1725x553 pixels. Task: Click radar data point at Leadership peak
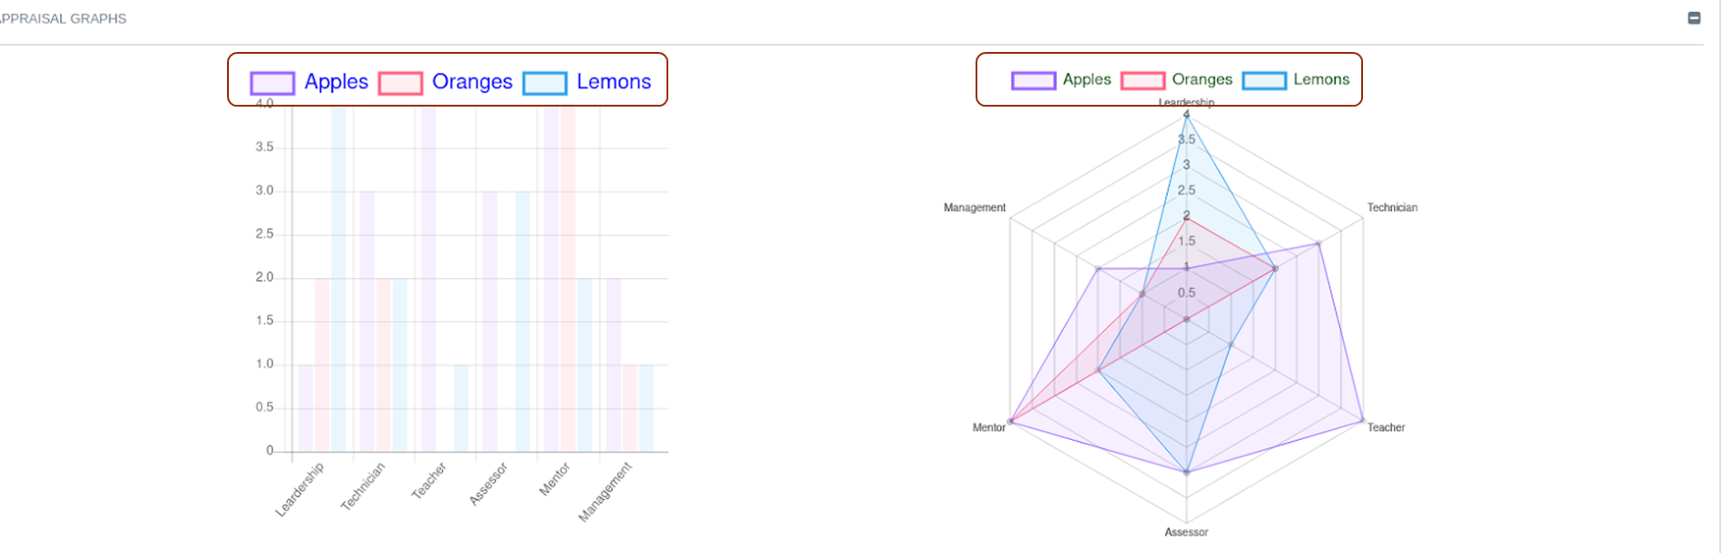tap(1186, 115)
